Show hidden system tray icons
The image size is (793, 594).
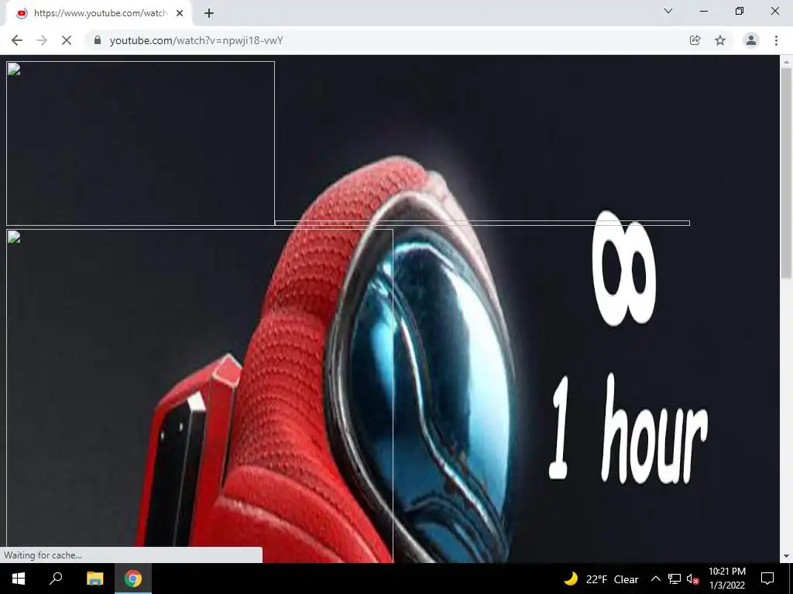(x=655, y=579)
